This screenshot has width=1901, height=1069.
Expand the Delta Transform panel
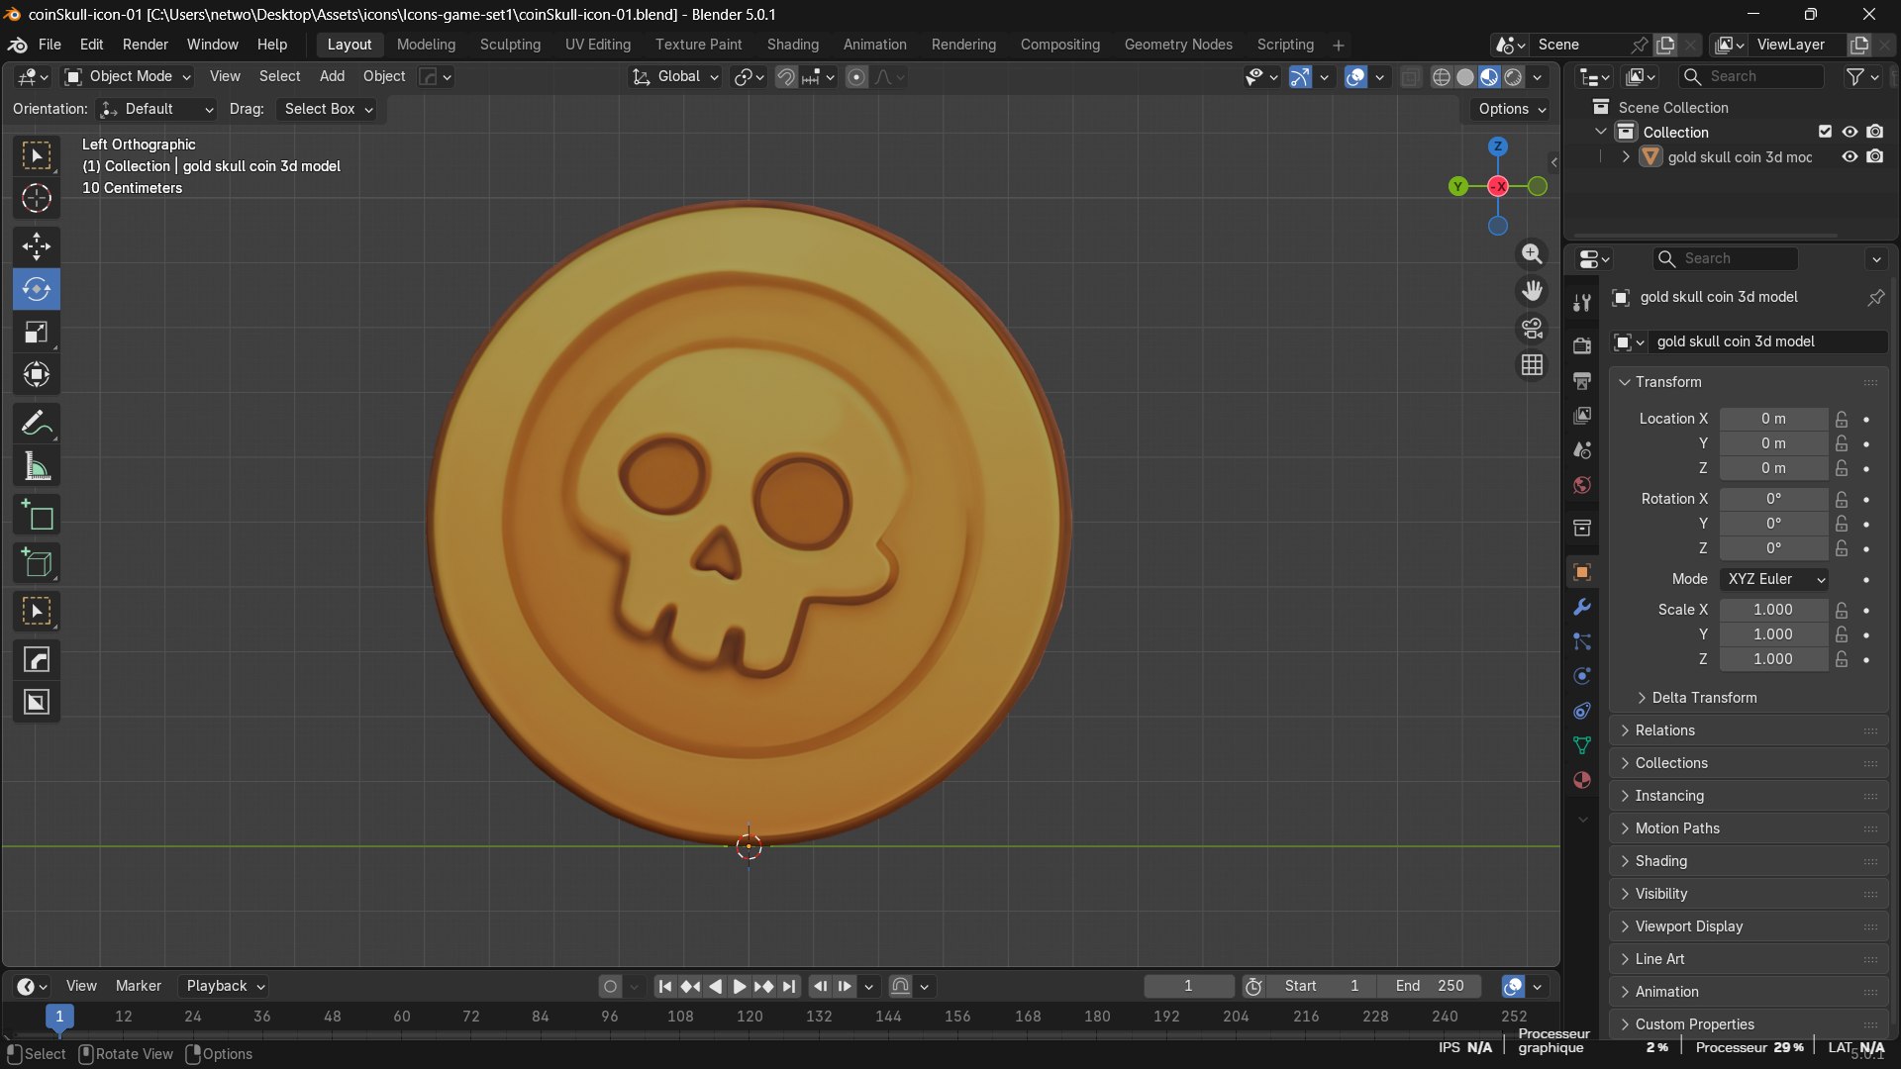tap(1703, 698)
